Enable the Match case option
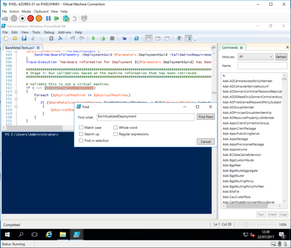Image resolution: width=291 pixels, height=248 pixels. tap(81, 127)
